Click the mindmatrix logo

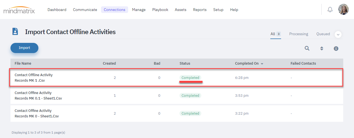pyautogui.click(x=19, y=10)
